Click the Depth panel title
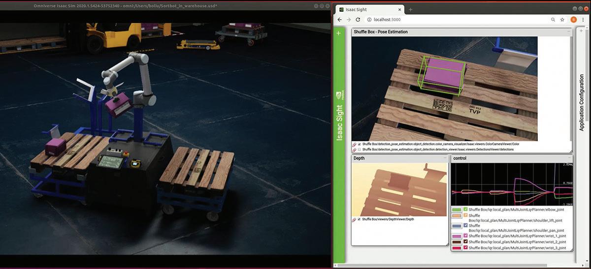This screenshot has width=591, height=269. 359,158
